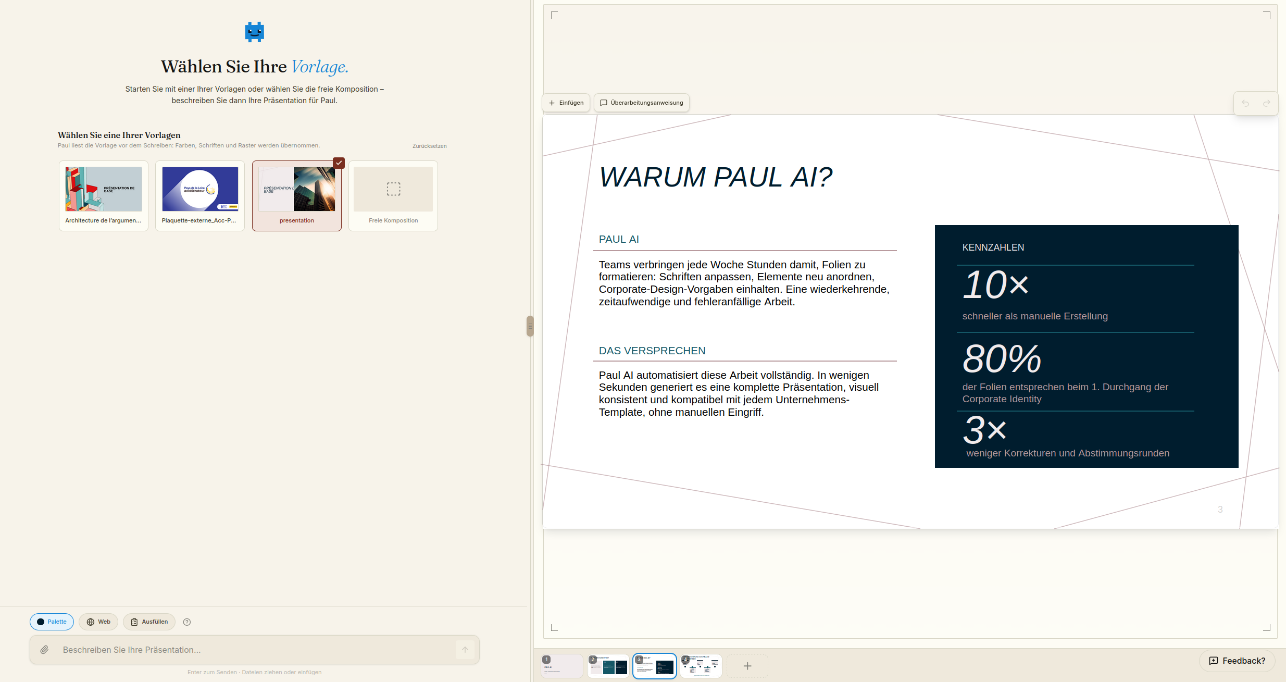Click the slide page number 3

pyautogui.click(x=1220, y=510)
